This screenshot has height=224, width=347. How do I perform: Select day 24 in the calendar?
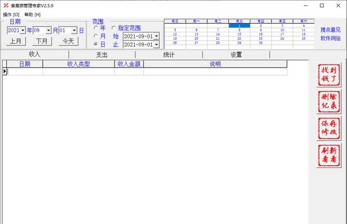tap(282, 39)
